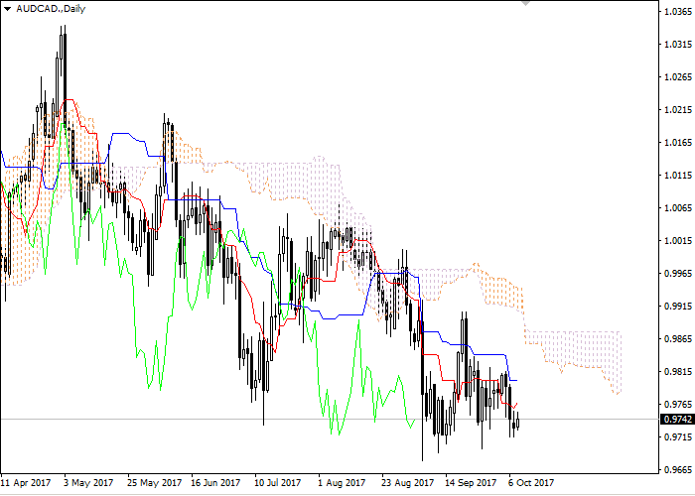Viewport: 695px width, 496px height.
Task: Click the 0.9965 price axis label
Action: pyautogui.click(x=678, y=273)
